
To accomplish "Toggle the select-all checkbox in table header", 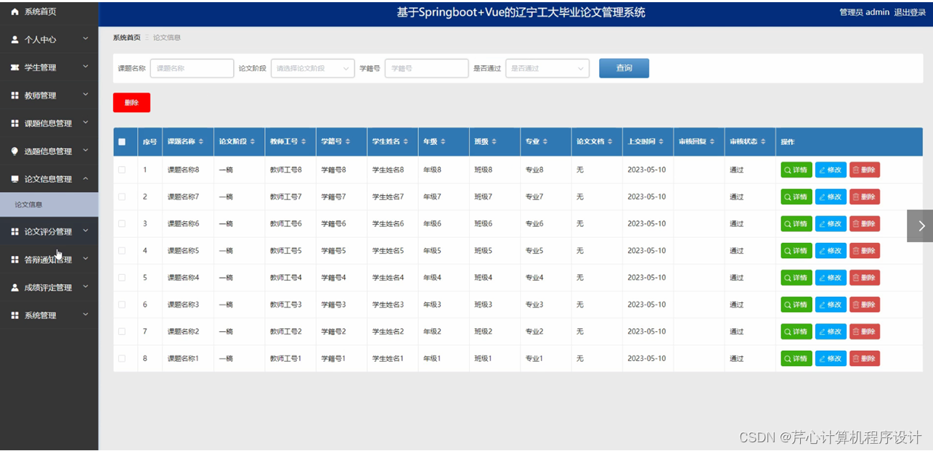I will pyautogui.click(x=122, y=142).
